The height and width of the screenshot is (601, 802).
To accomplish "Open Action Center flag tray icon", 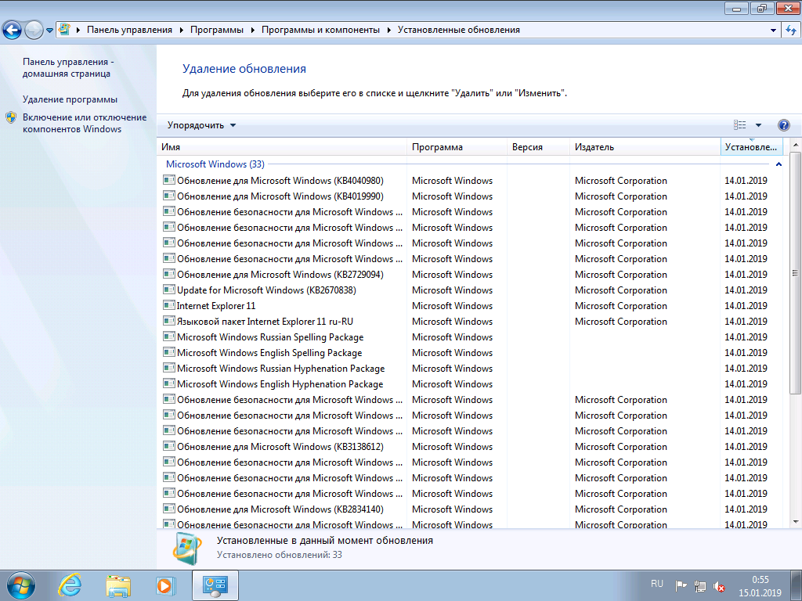I will coord(681,586).
